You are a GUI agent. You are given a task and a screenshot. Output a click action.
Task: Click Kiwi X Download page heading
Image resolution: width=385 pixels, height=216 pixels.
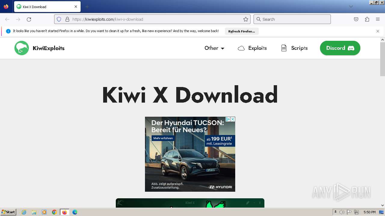click(x=190, y=95)
